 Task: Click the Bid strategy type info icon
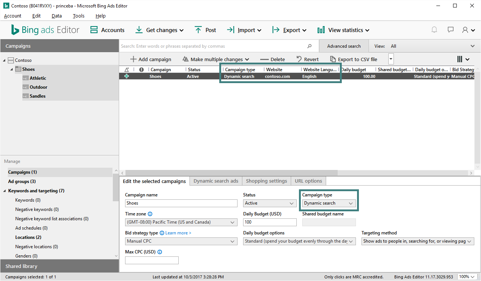tap(162, 233)
